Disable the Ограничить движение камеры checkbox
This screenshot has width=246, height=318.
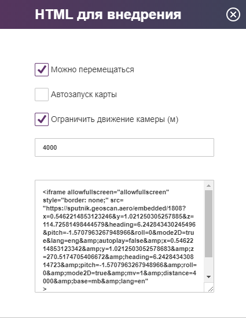point(42,119)
